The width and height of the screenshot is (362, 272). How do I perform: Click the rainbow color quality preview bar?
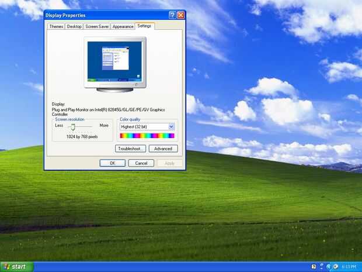pos(147,136)
